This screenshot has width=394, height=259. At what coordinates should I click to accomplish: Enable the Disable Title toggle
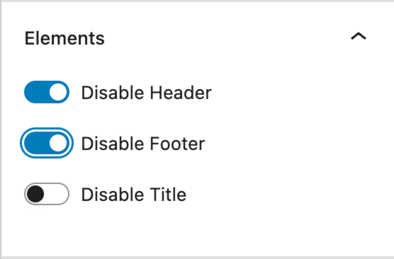[46, 194]
